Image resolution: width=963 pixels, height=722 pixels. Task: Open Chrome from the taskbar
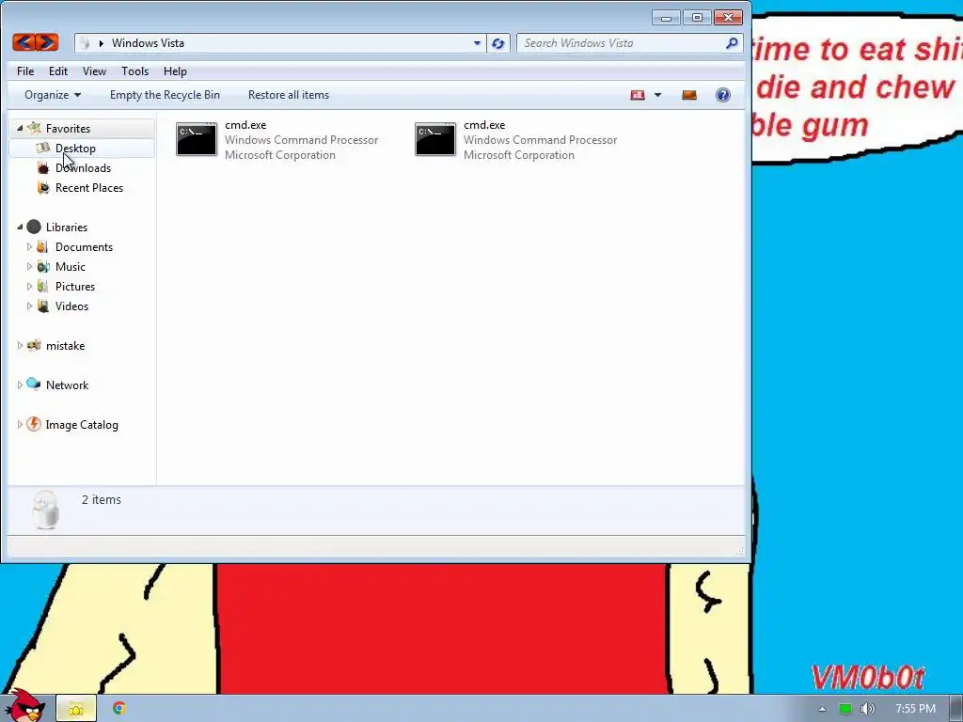pos(119,709)
